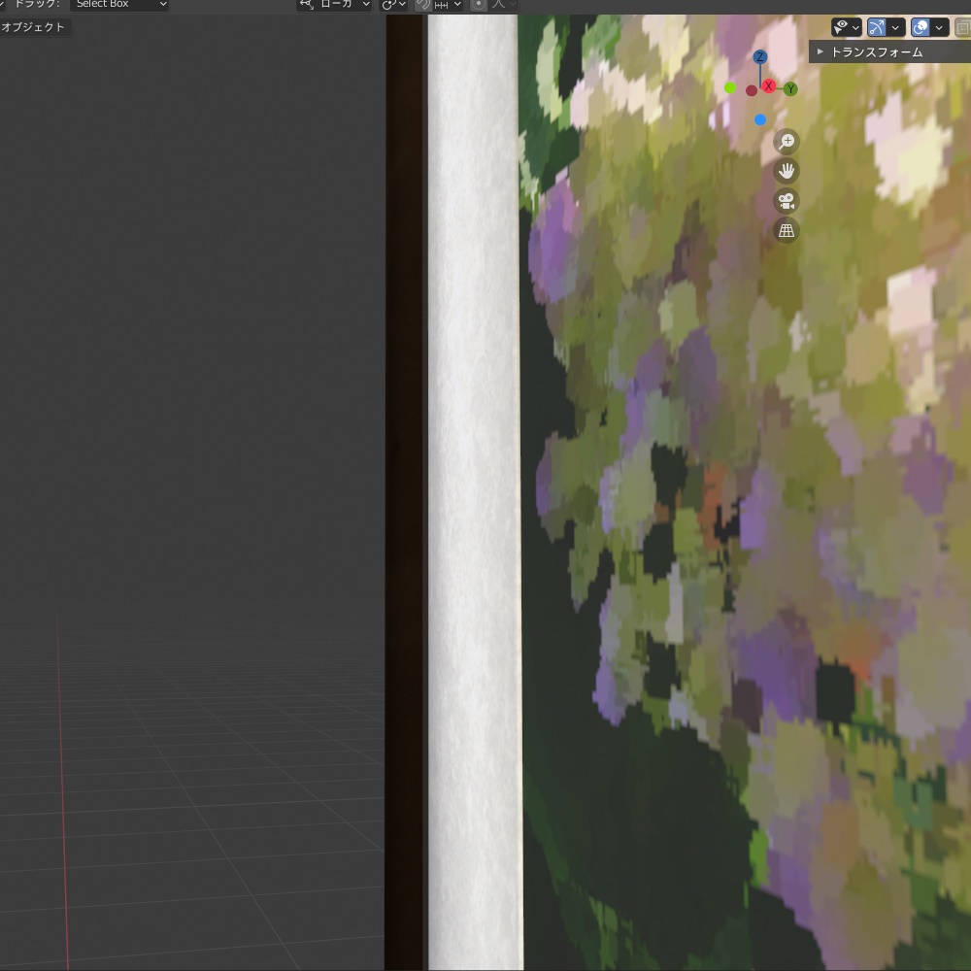Toggle the camera view button
Image resolution: width=971 pixels, height=971 pixels.
[787, 201]
